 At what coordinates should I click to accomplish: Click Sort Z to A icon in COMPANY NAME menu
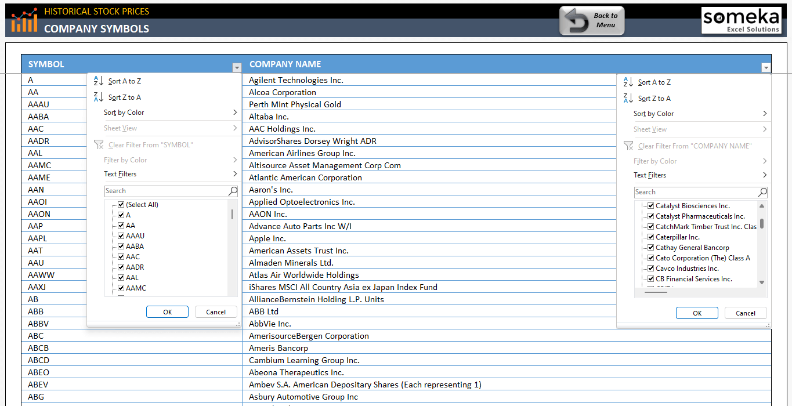pyautogui.click(x=628, y=99)
